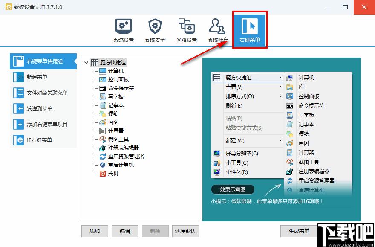Open IE右键菜单 sidebar item
The height and width of the screenshot is (247, 375).
point(43,140)
